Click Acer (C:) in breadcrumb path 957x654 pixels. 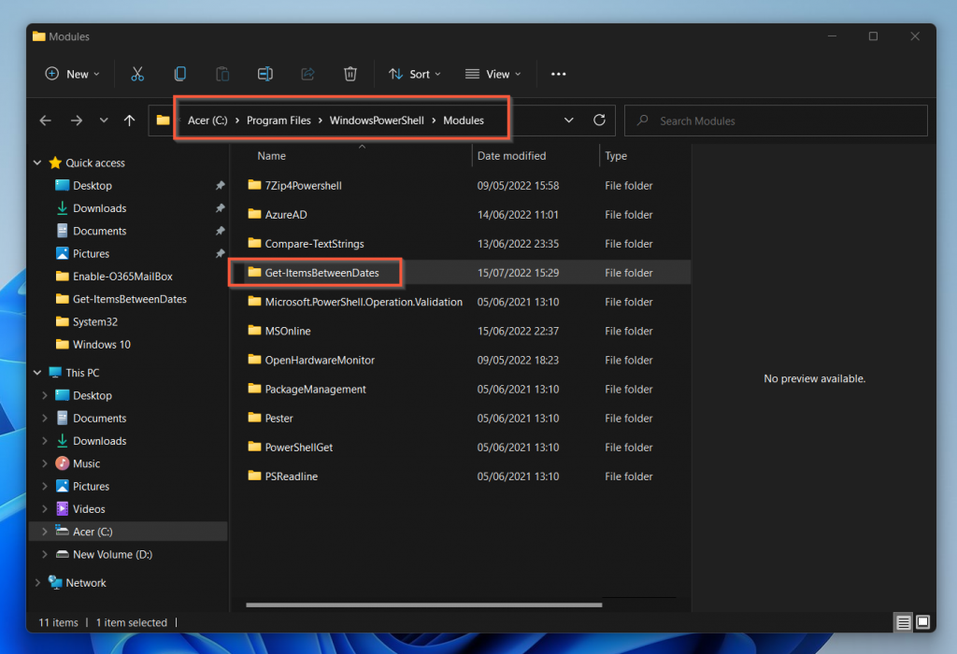[x=207, y=121]
